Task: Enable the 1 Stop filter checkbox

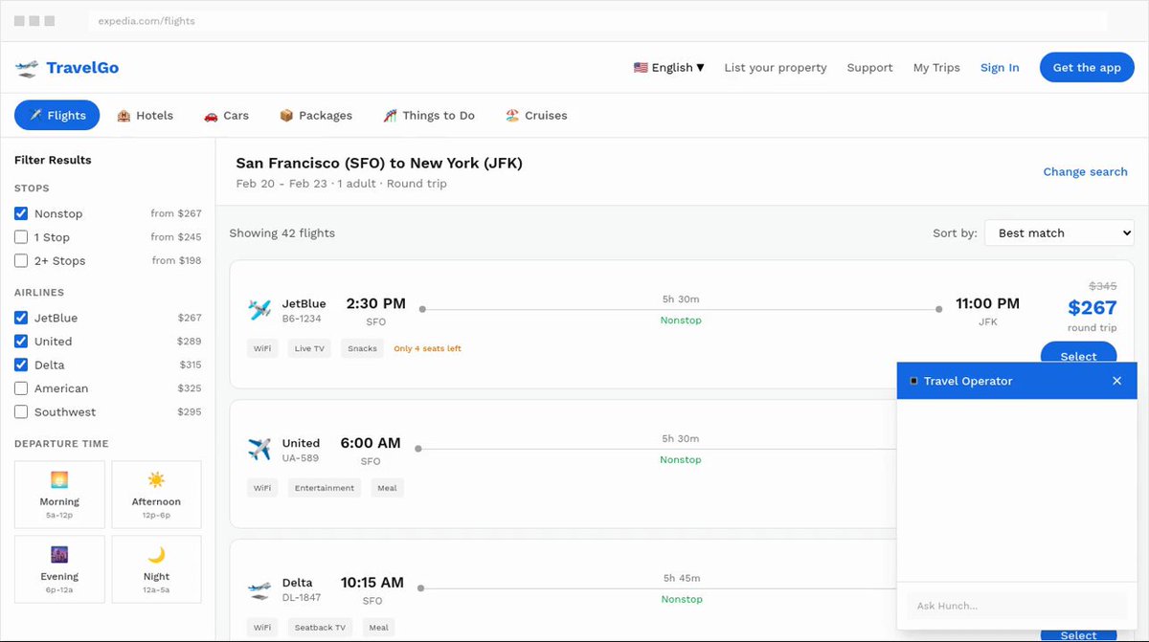Action: click(21, 237)
